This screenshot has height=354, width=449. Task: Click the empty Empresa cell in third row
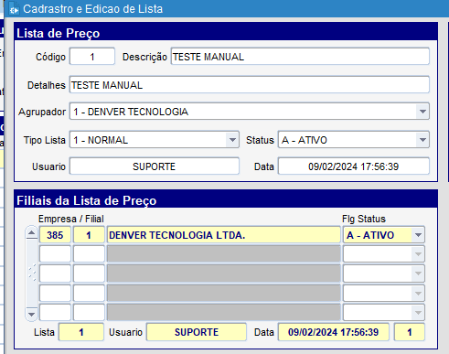[55, 274]
